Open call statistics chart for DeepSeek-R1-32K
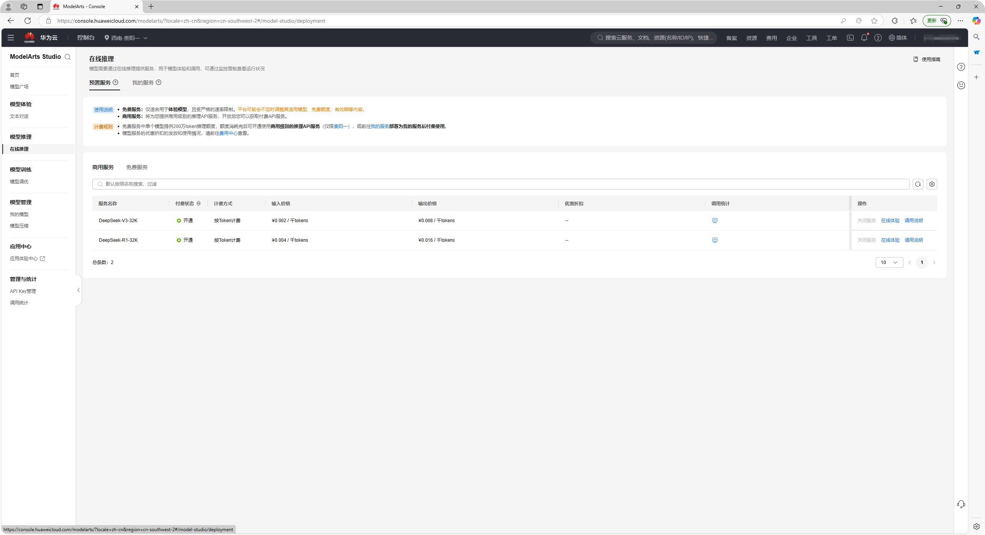This screenshot has height=535, width=985. (x=715, y=240)
